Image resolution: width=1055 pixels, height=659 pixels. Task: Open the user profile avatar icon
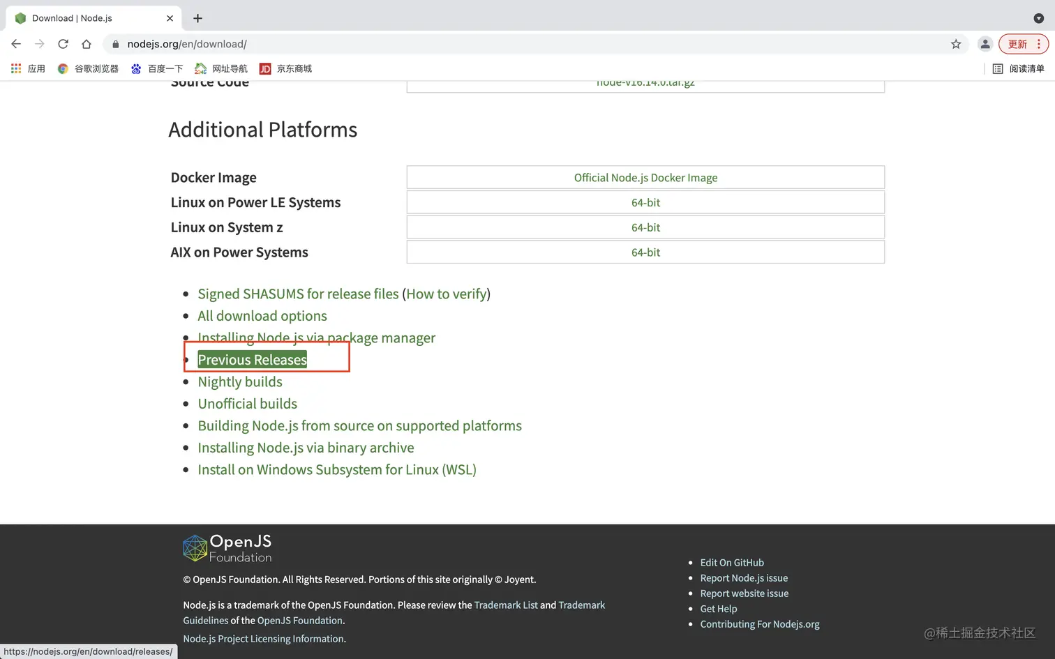pos(985,44)
